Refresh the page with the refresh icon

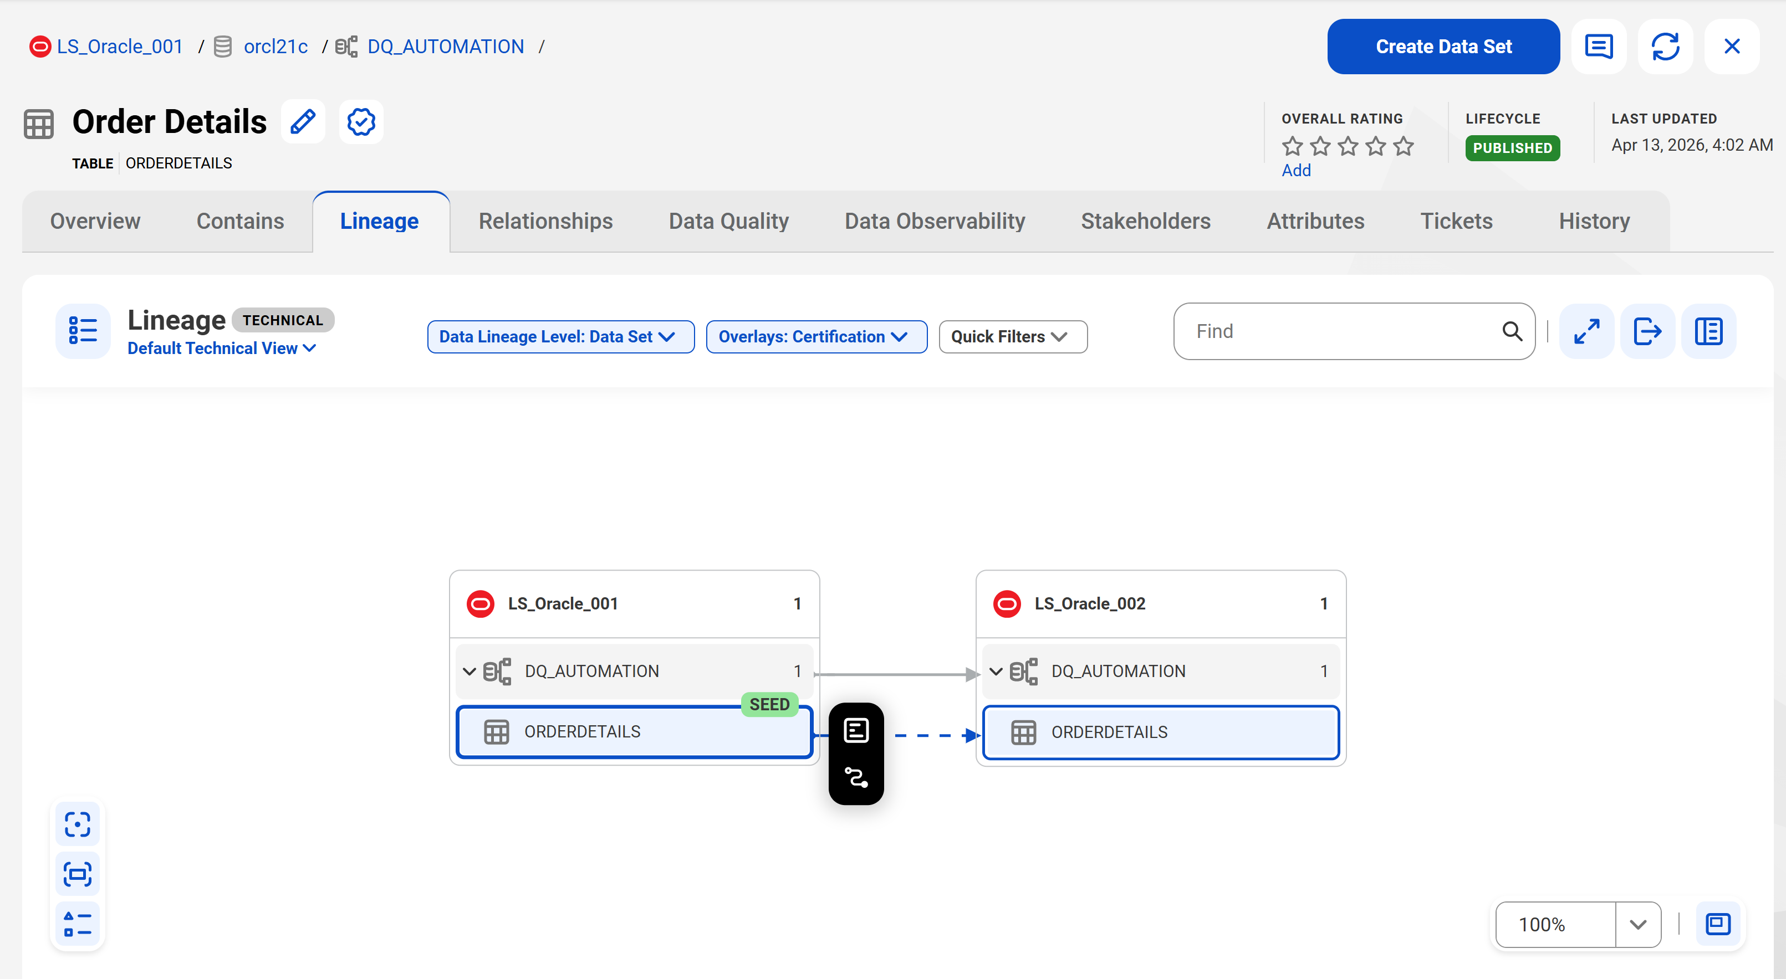(x=1665, y=47)
